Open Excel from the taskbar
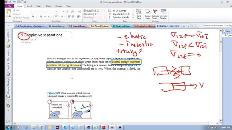The image size is (232, 130). [96, 127]
